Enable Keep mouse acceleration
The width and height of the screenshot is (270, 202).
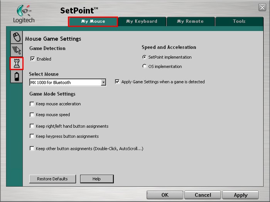[x=32, y=104]
